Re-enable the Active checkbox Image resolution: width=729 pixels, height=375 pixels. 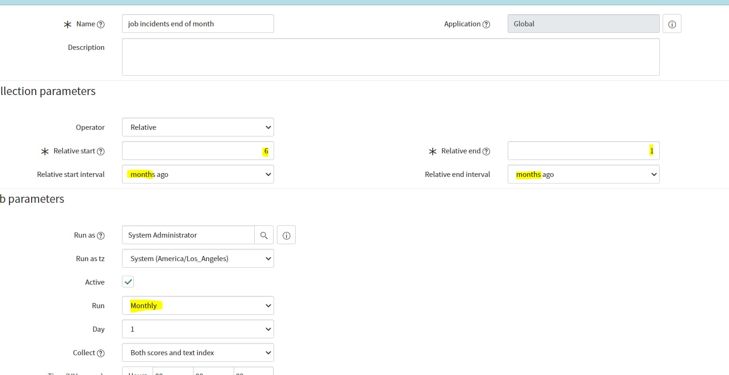point(128,281)
